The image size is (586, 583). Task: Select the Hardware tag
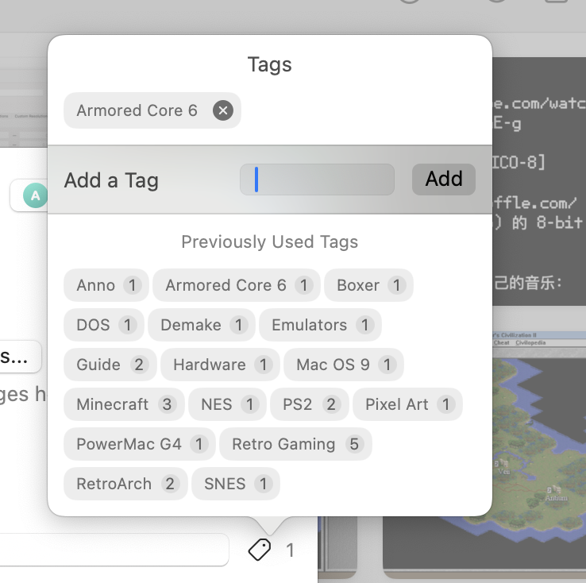[x=220, y=365]
